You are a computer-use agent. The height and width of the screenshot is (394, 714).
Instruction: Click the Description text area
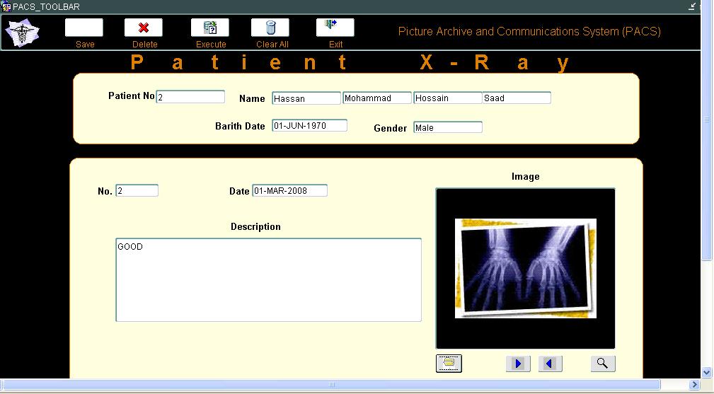click(x=269, y=280)
